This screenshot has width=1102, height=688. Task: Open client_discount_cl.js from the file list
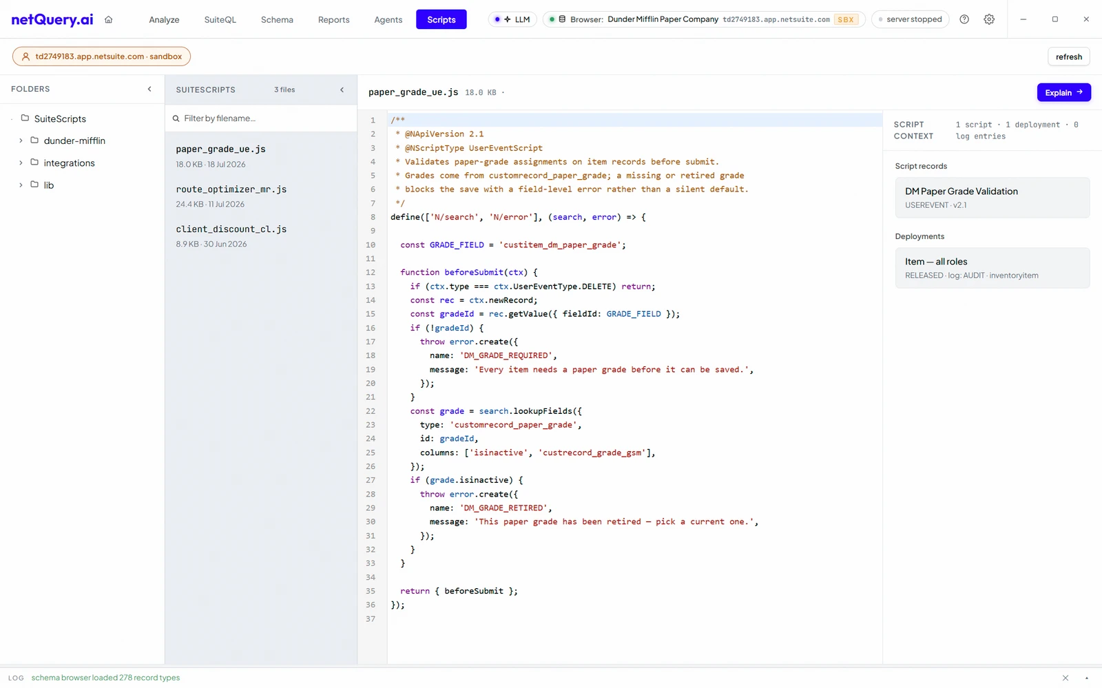click(261, 236)
